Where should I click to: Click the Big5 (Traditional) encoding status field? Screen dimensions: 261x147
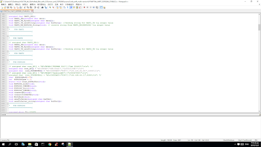(x=245, y=140)
